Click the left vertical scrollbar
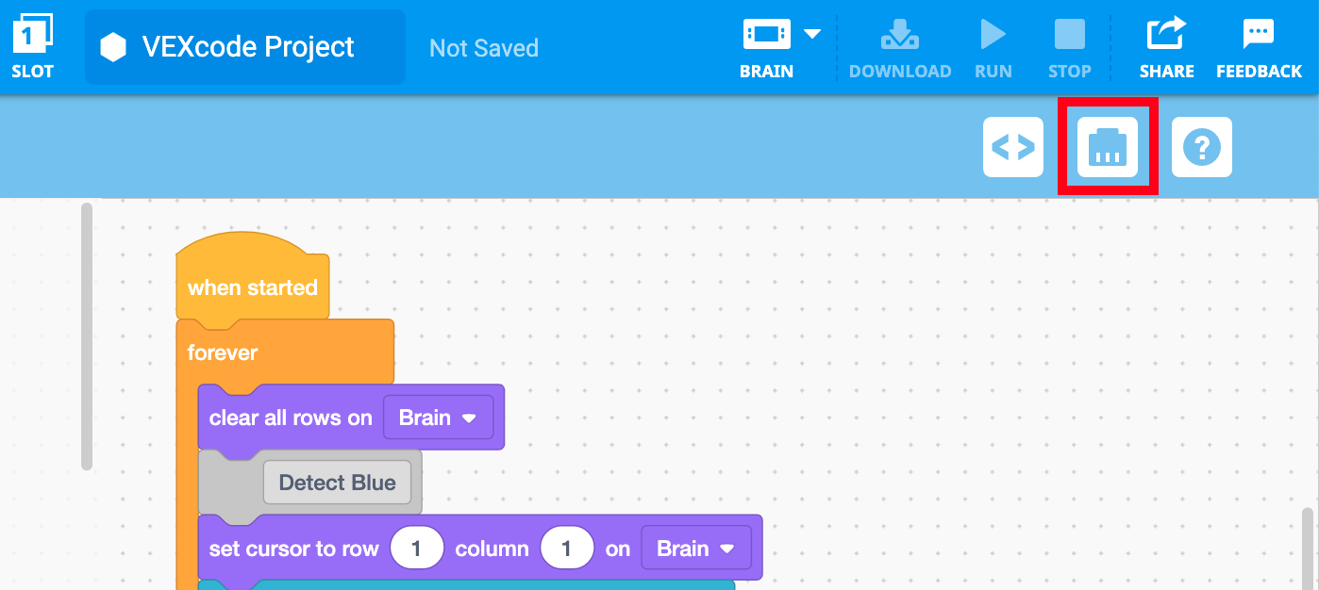The image size is (1319, 590). 87,336
